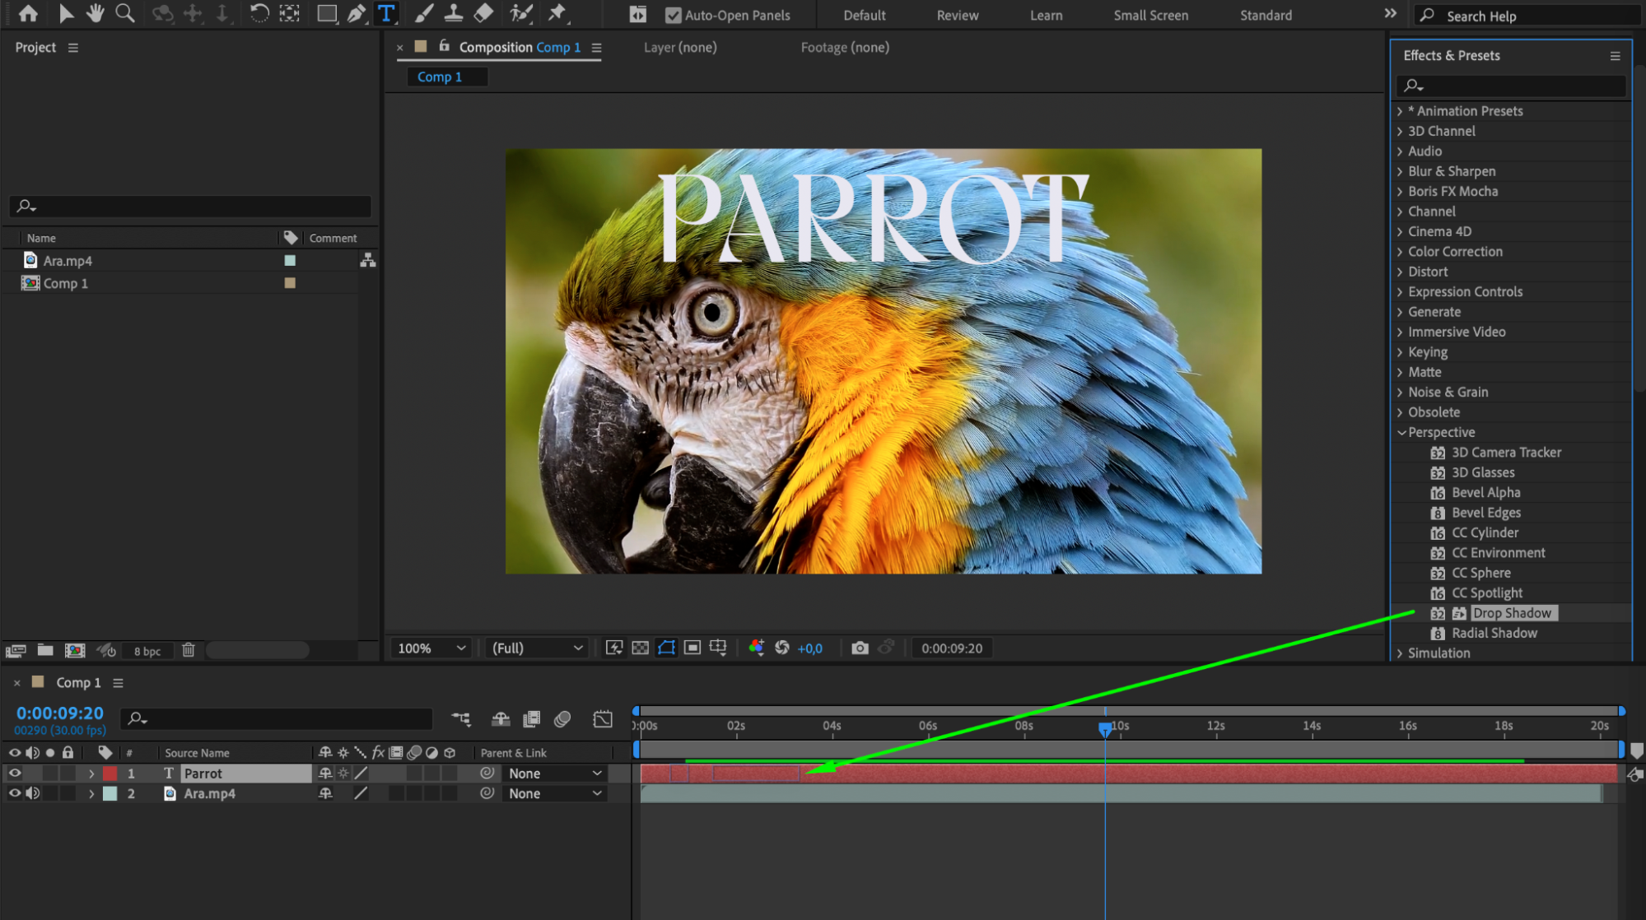1646x920 pixels.
Task: Switch to the Small Screen workspace
Action: 1150,15
